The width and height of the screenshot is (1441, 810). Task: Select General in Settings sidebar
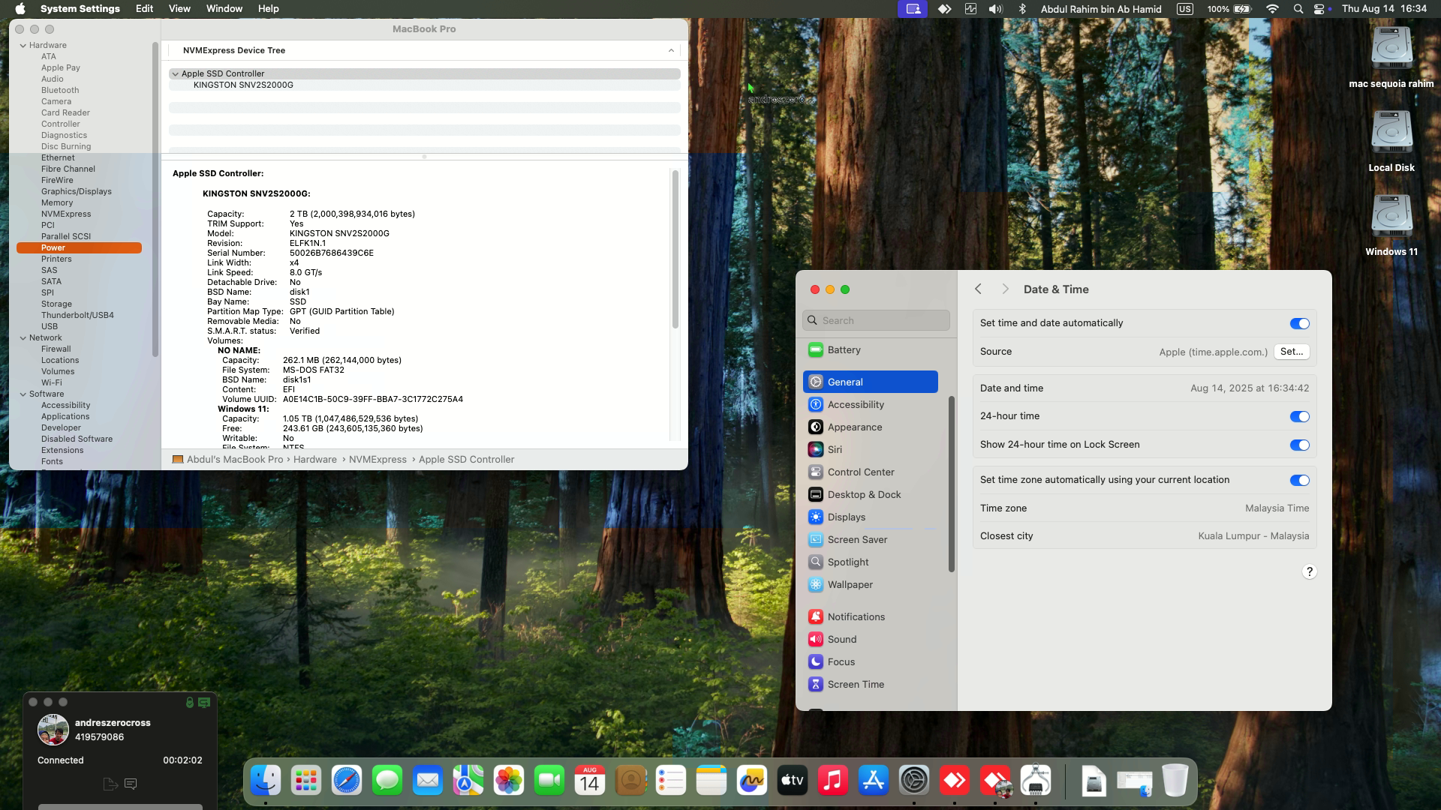point(870,382)
